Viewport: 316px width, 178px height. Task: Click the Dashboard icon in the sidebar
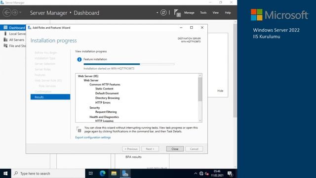coord(5,28)
